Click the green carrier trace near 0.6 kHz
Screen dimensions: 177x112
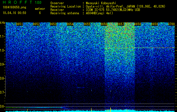(x=34, y=108)
